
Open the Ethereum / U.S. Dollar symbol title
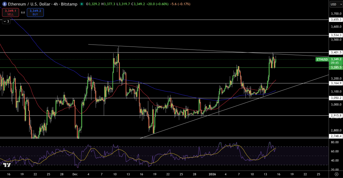click(x=43, y=4)
